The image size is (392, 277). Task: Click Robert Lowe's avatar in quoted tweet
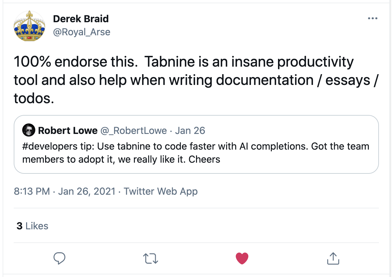29,130
